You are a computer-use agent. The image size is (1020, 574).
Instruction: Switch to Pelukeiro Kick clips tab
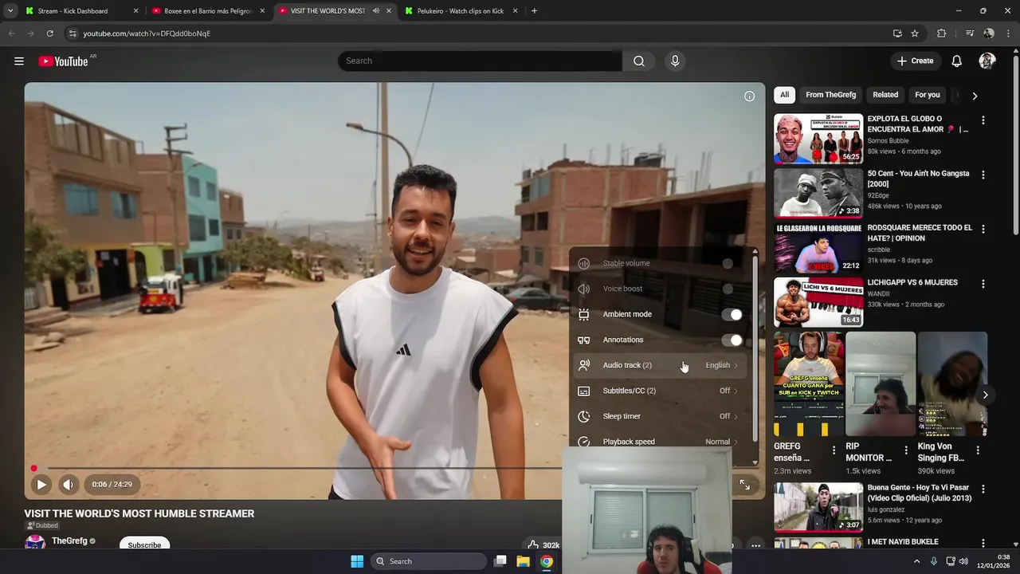(462, 11)
